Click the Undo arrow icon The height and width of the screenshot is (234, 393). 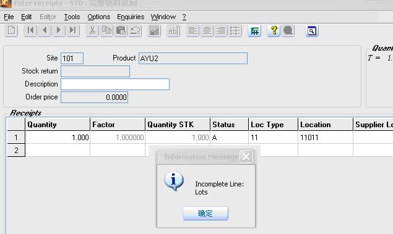pyautogui.click(x=136, y=31)
